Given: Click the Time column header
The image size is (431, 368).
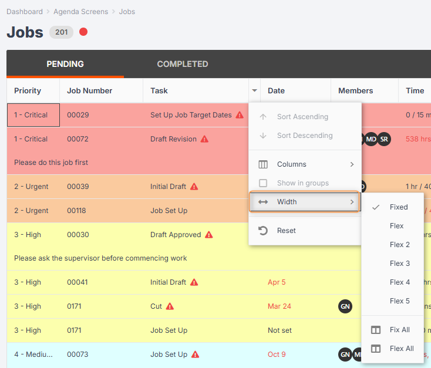Looking at the screenshot, I should tap(415, 90).
